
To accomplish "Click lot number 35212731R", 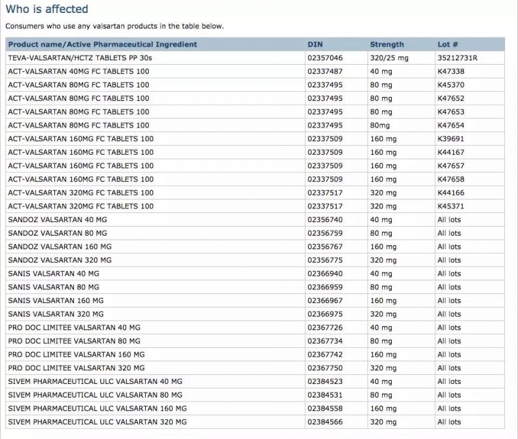I will click(x=457, y=58).
